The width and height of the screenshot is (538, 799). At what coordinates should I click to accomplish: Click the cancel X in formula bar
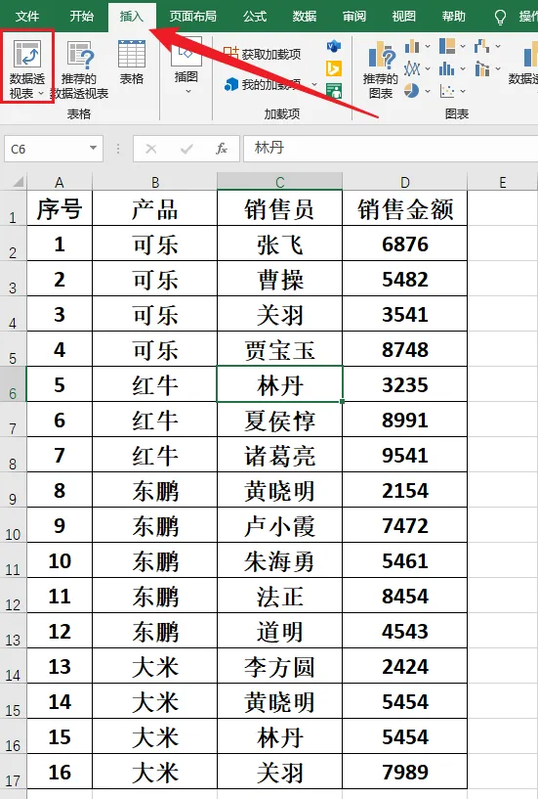click(x=151, y=149)
